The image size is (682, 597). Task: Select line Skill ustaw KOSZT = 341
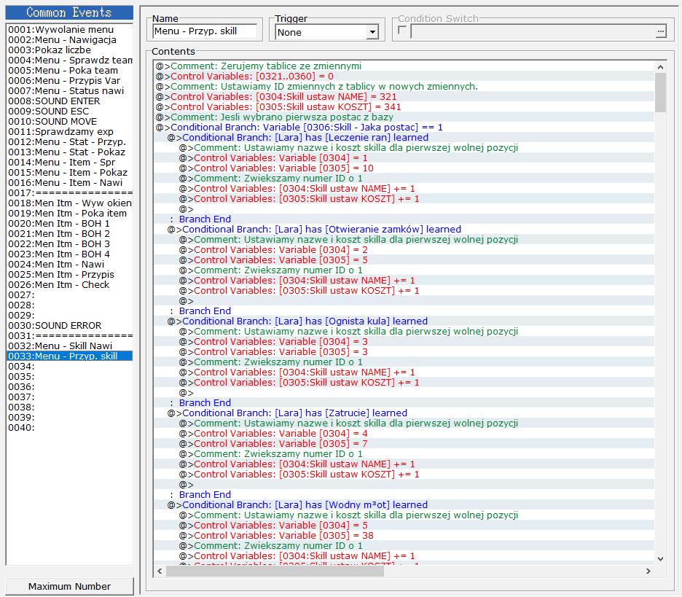404,107
